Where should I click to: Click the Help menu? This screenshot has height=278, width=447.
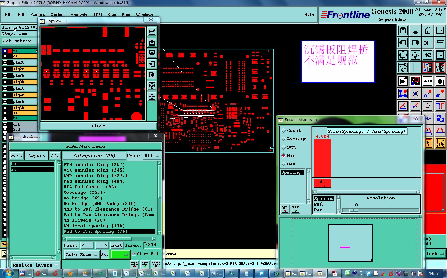click(x=309, y=15)
